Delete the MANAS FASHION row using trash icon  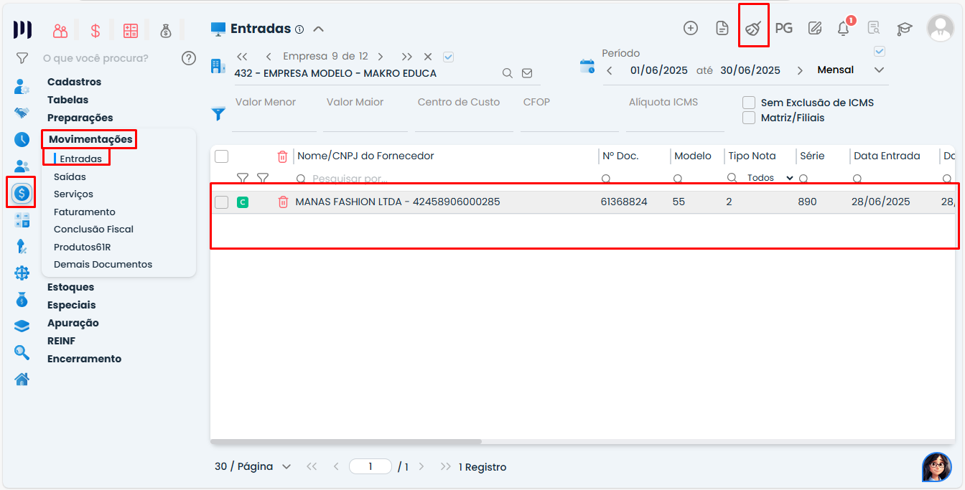[x=284, y=202]
